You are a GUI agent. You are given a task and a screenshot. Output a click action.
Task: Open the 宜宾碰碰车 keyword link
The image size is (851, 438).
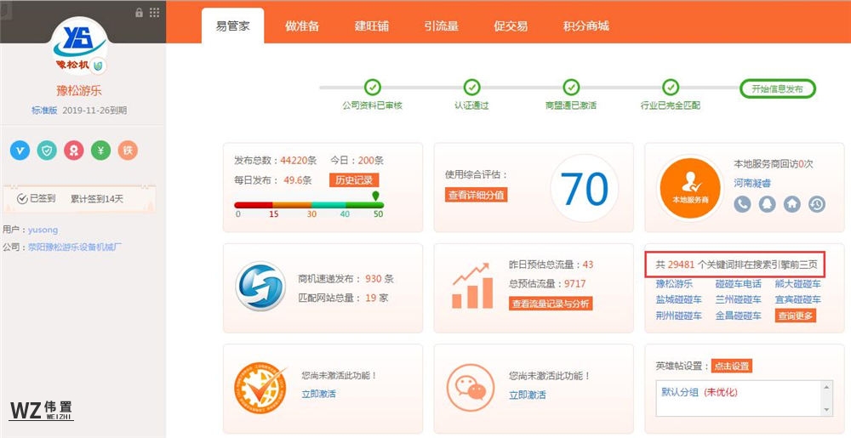[x=798, y=299]
